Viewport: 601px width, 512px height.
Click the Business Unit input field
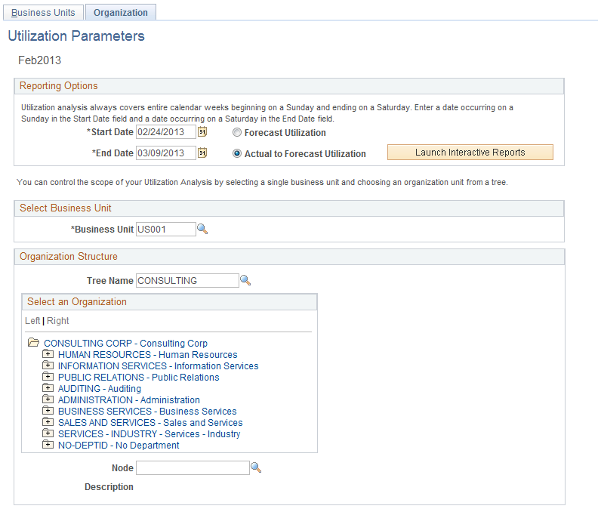pyautogui.click(x=166, y=229)
